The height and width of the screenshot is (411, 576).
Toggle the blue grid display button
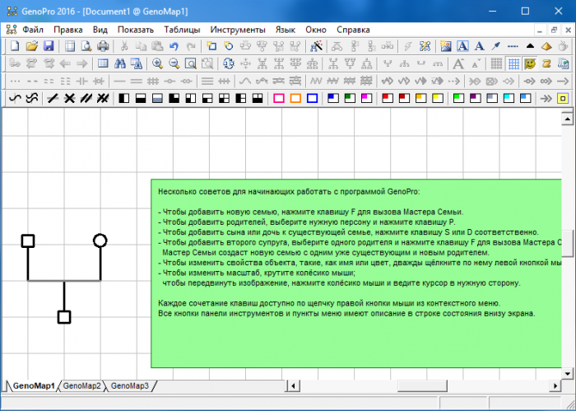(x=513, y=63)
